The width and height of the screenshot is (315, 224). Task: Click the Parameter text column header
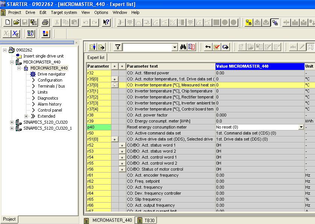point(171,67)
